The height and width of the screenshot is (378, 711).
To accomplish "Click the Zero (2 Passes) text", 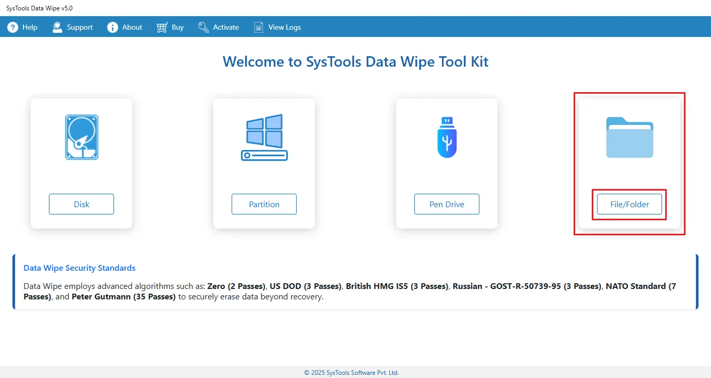I will [237, 286].
